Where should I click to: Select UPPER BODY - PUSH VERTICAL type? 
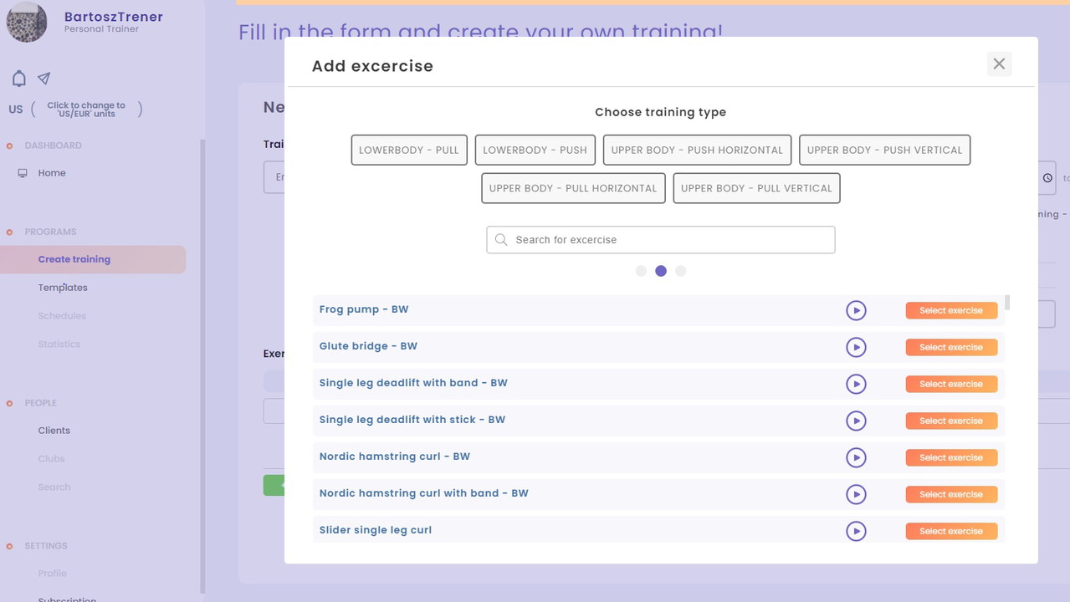pos(884,150)
